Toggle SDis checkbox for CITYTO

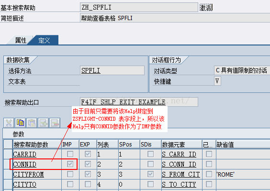coord(151,184)
